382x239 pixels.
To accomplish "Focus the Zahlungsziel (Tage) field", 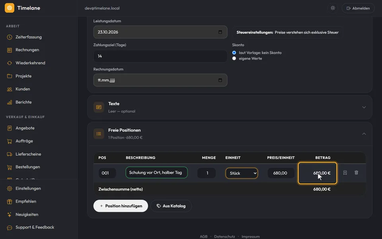I will [x=160, y=56].
